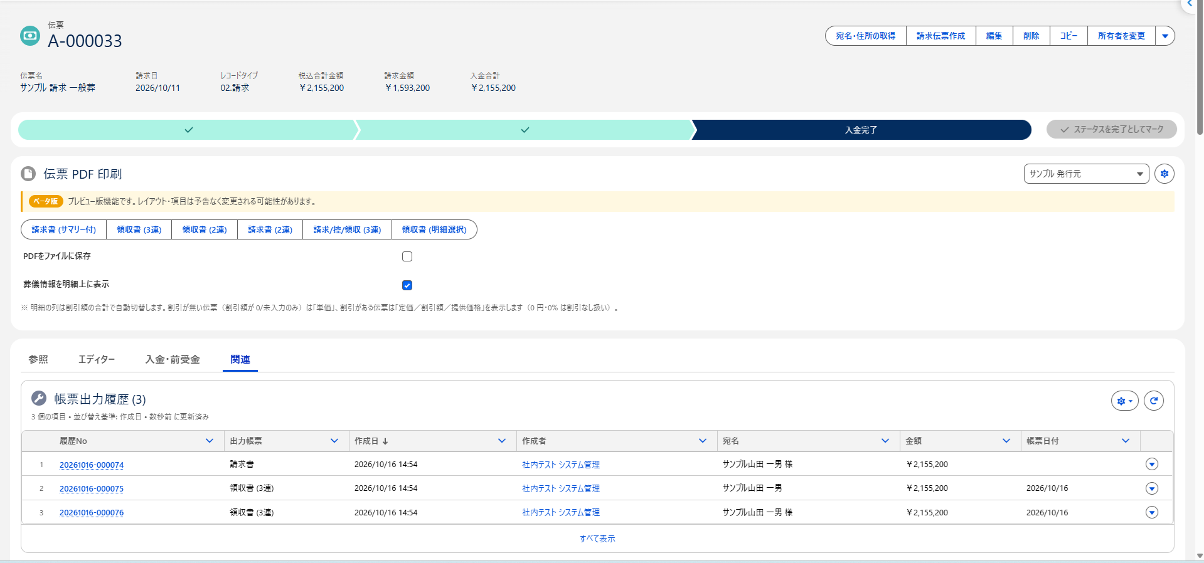The width and height of the screenshot is (1204, 563).
Task: Click the collapse panel arrow at top right
Action: tap(1190, 4)
